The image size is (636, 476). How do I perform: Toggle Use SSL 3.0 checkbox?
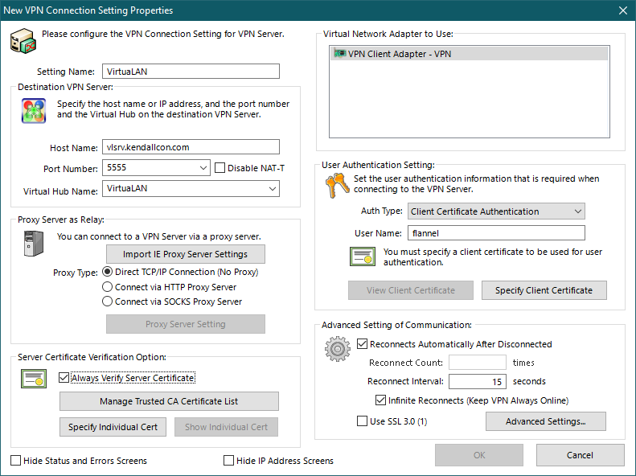coord(362,421)
